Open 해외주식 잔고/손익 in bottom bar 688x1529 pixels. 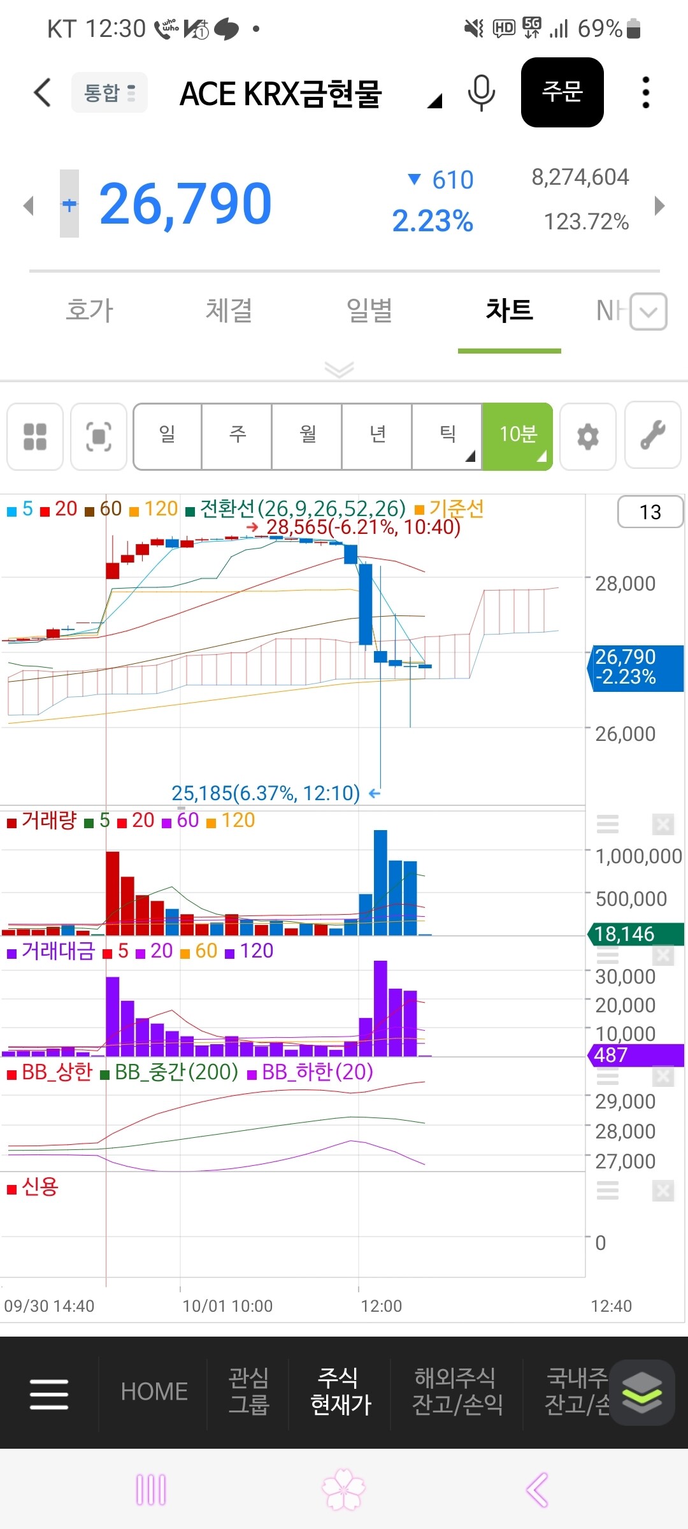click(457, 1391)
